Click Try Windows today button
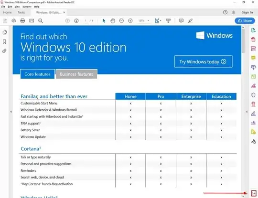Image resolution: width=258 pixels, height=198 pixels. [204, 62]
